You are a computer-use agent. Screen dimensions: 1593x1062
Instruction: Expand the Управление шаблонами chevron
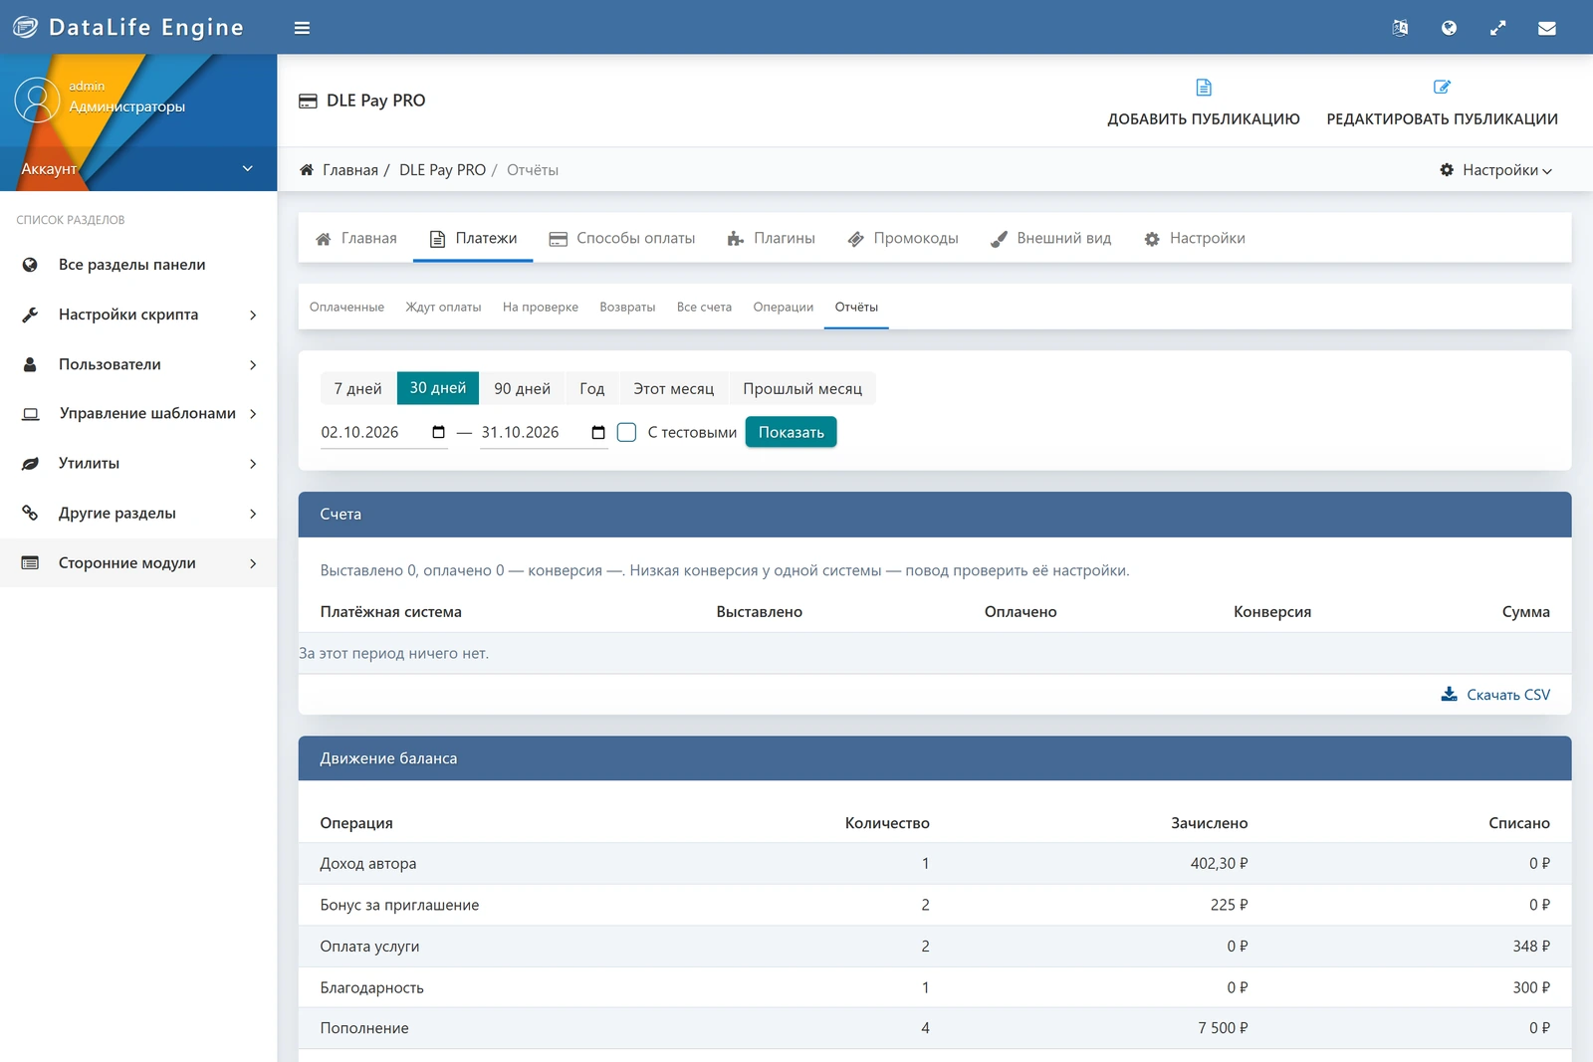pyautogui.click(x=253, y=414)
